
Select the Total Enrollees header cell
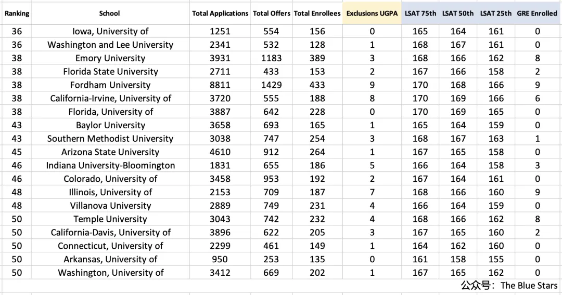pos(317,14)
